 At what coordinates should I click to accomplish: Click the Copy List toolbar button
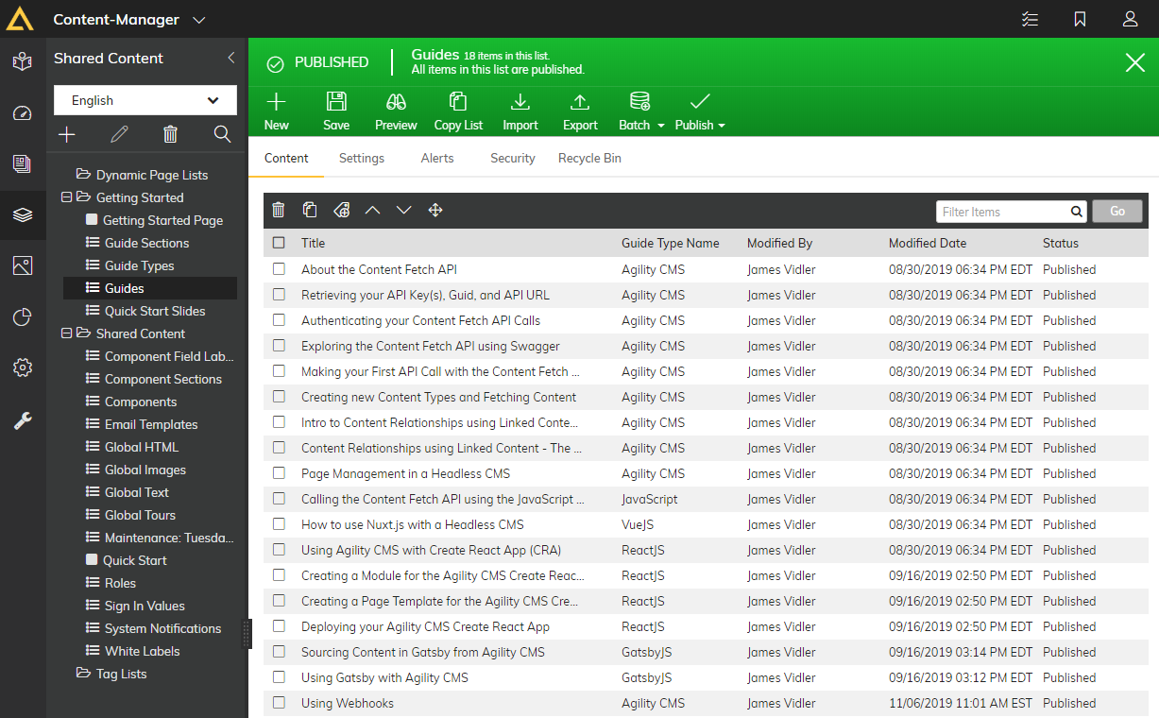(x=458, y=111)
